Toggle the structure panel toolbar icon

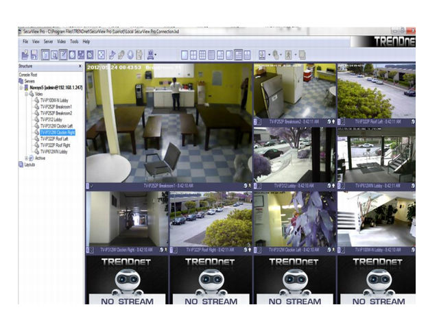(45, 55)
